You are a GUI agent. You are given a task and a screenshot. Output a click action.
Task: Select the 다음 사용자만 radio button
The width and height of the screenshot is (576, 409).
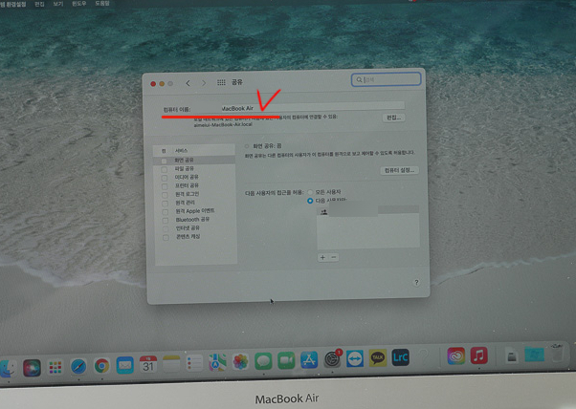310,201
